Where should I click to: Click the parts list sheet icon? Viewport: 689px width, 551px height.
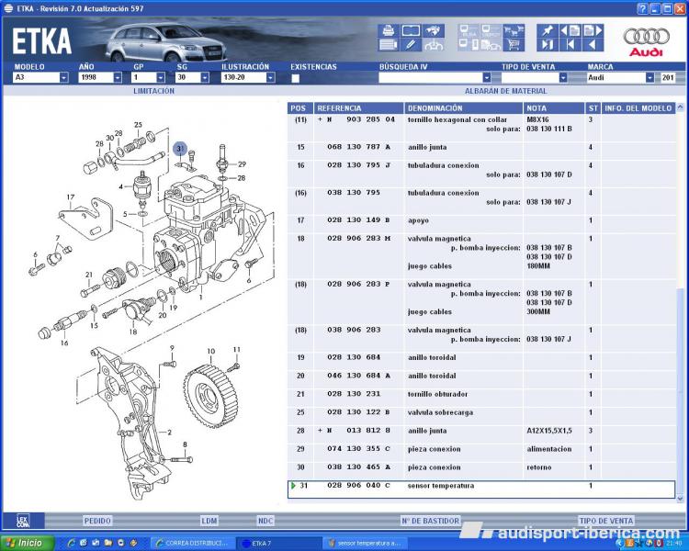tap(388, 44)
